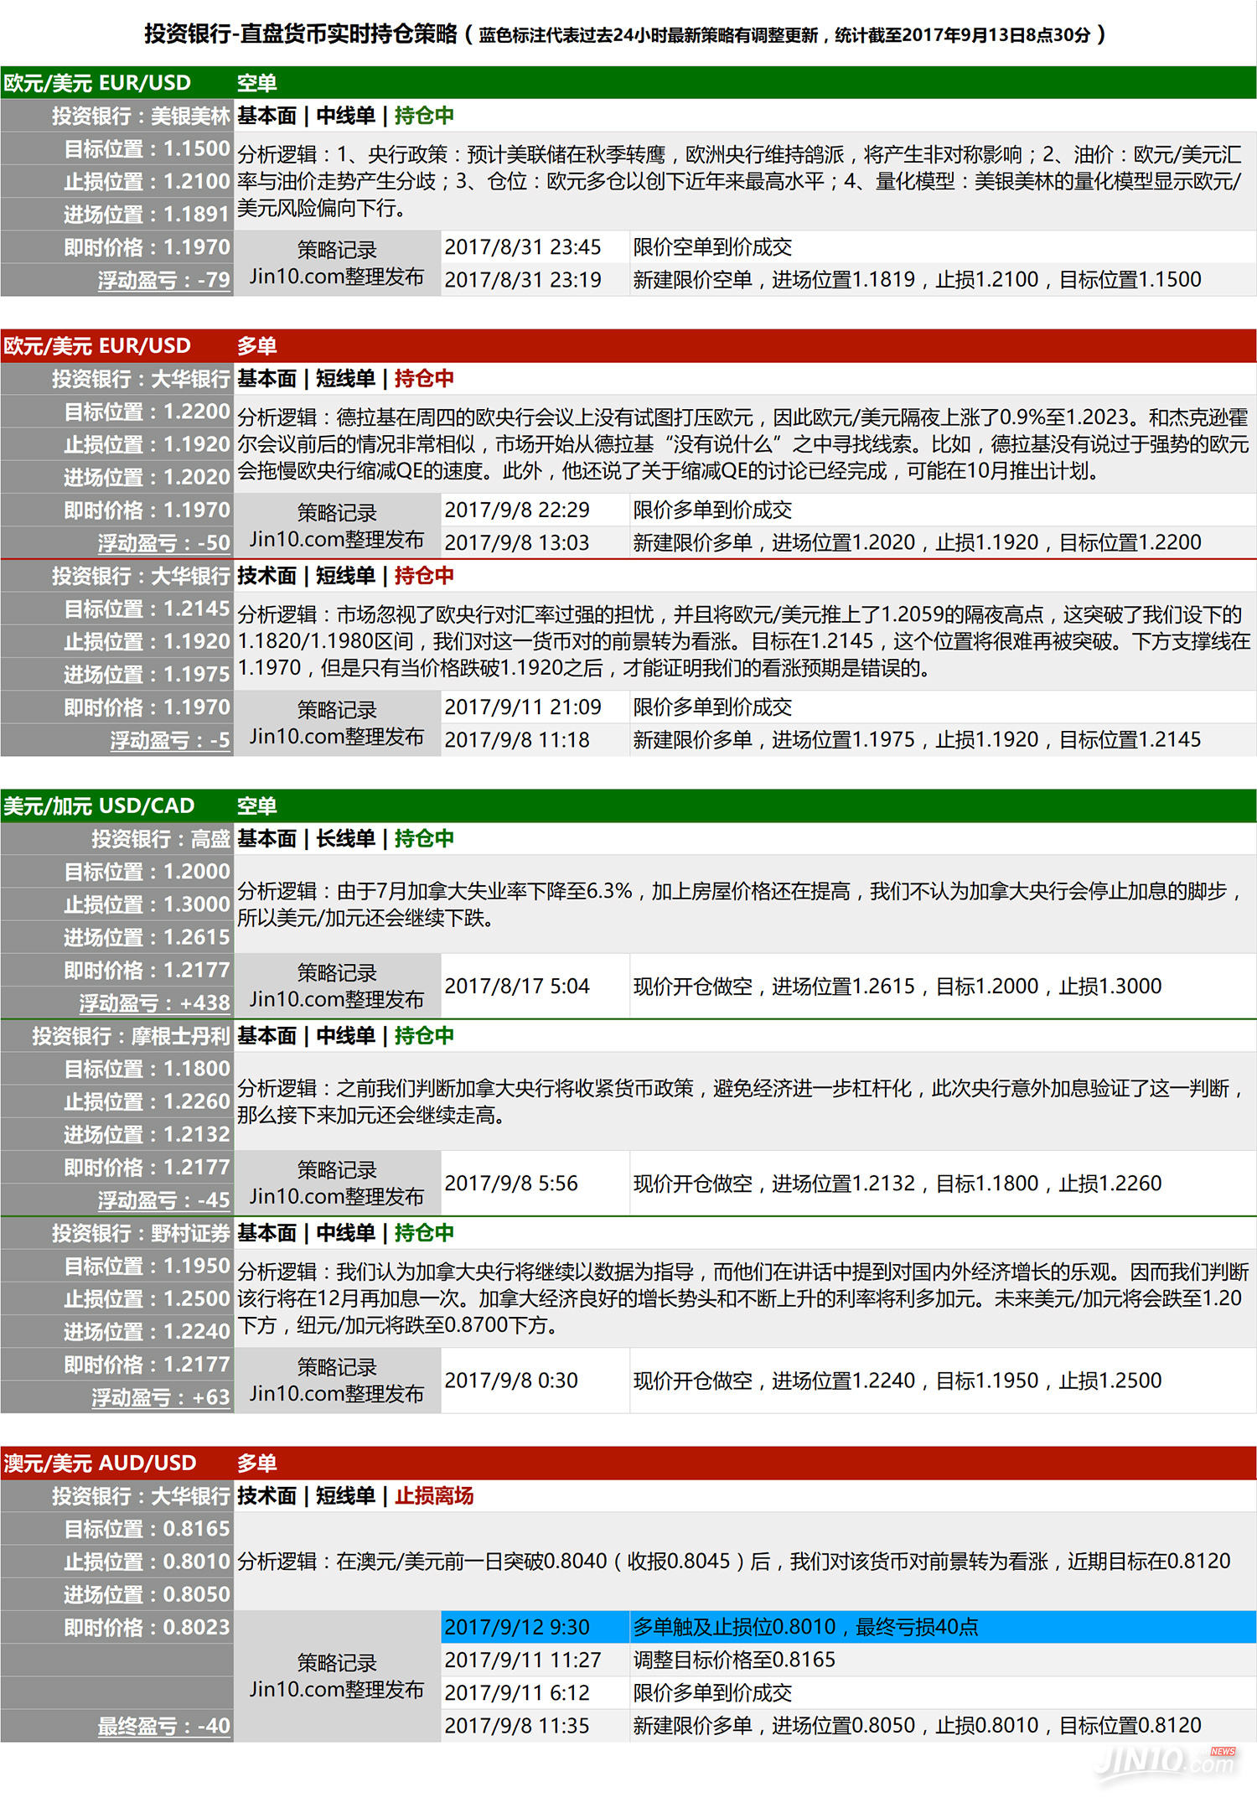The width and height of the screenshot is (1257, 1808).
Task: Select the 多单触及止损位0.8010，最终亏损40点 record
Action: (805, 1627)
